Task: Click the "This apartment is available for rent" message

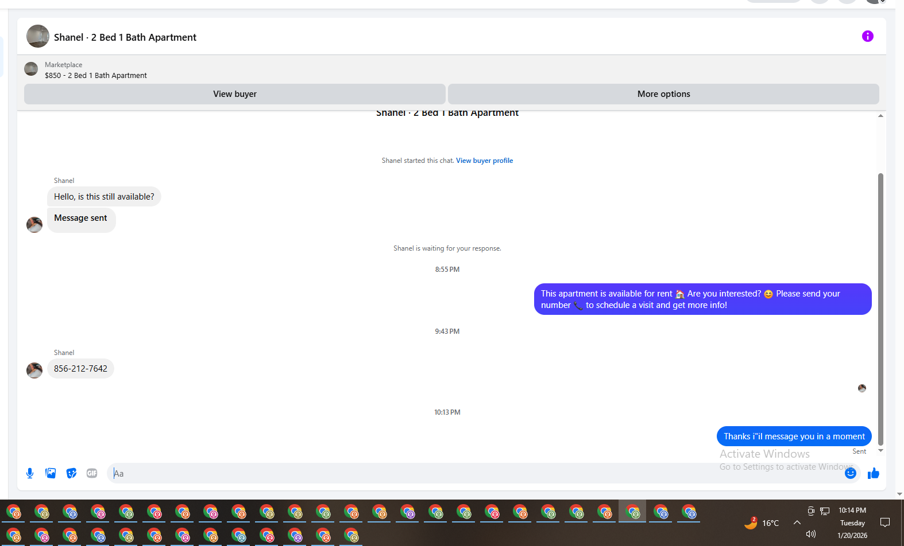Action: [x=702, y=299]
